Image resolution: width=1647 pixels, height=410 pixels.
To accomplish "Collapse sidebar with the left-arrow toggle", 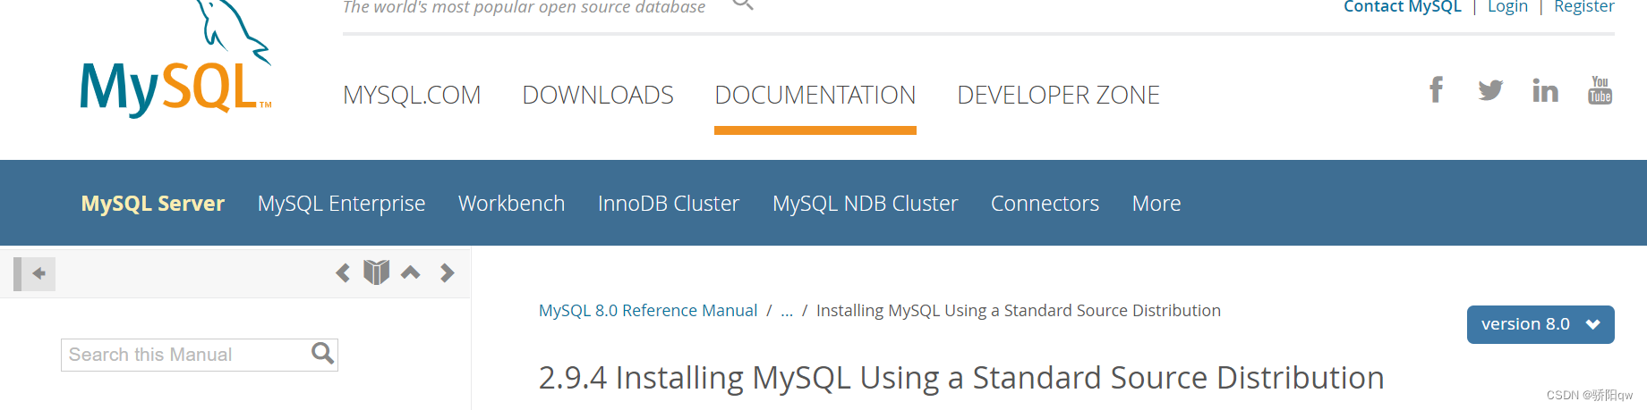I will (35, 273).
